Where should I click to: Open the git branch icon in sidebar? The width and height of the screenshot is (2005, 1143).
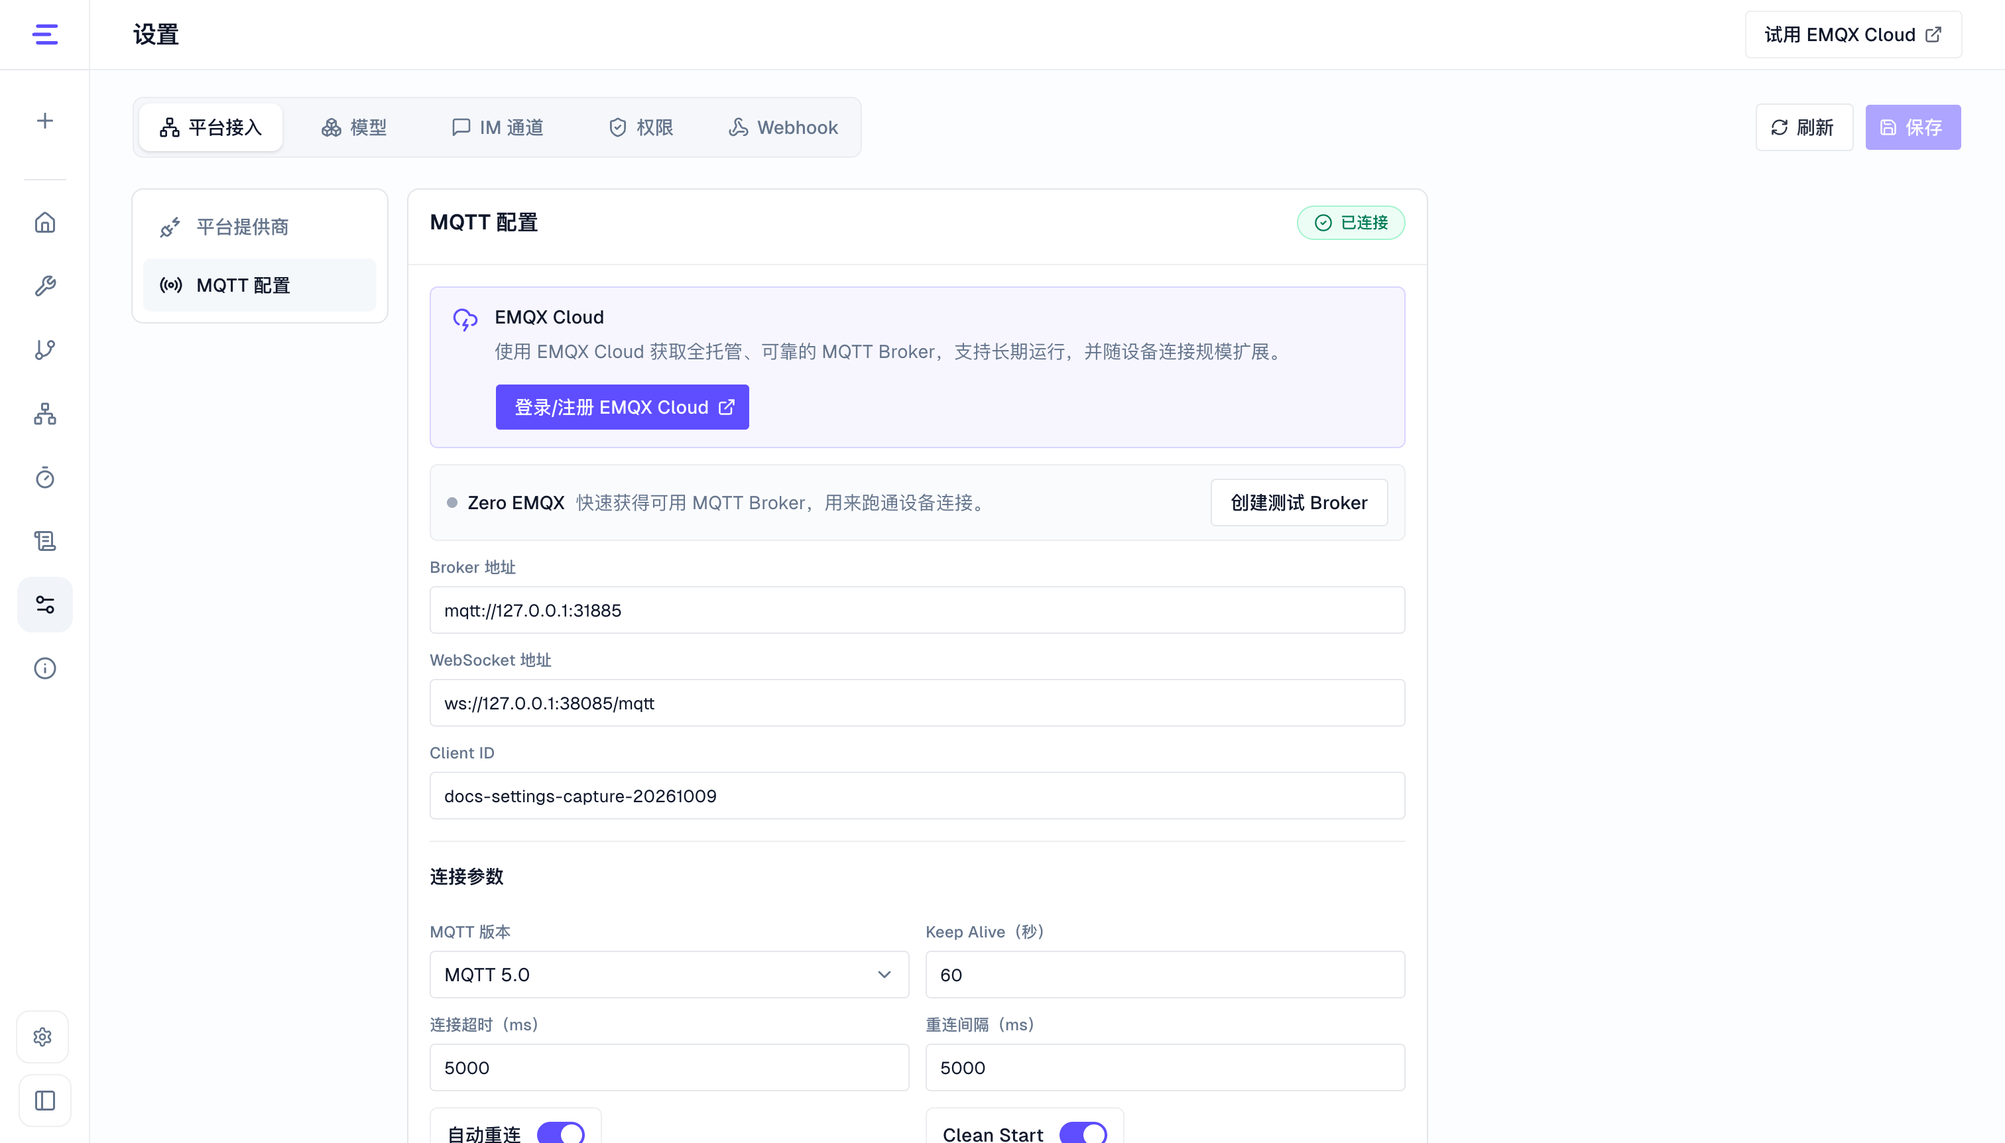click(x=44, y=349)
